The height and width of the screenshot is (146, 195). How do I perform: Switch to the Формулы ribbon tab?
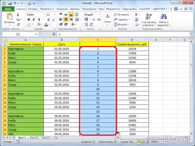point(62,9)
